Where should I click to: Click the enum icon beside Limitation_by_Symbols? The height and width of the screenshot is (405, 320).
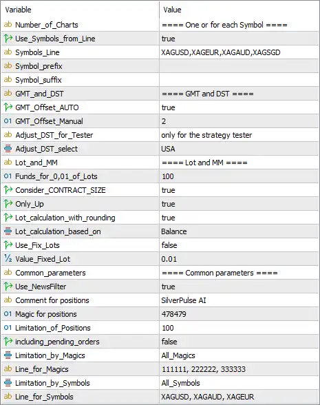pos(8,383)
